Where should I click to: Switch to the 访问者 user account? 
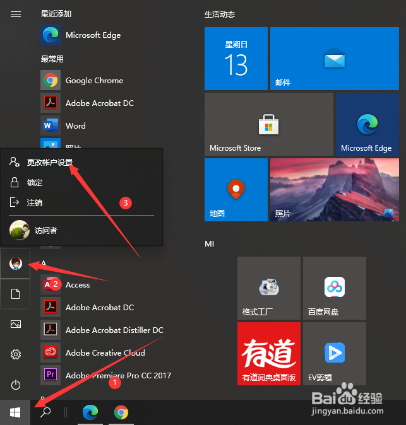point(81,230)
